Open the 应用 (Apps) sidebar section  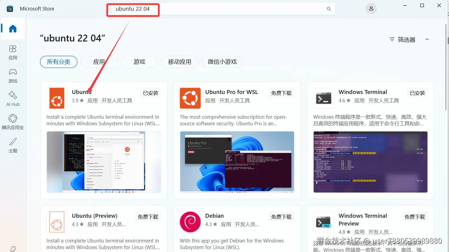pos(13,52)
